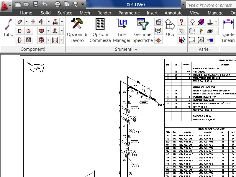Click the Plot printer icon
The width and height of the screenshot is (236, 177).
click(58, 4)
